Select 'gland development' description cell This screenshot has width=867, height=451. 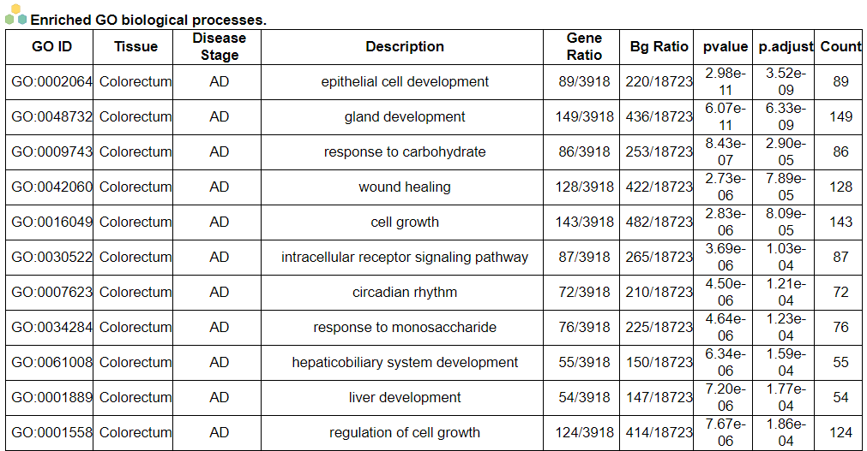click(x=405, y=117)
